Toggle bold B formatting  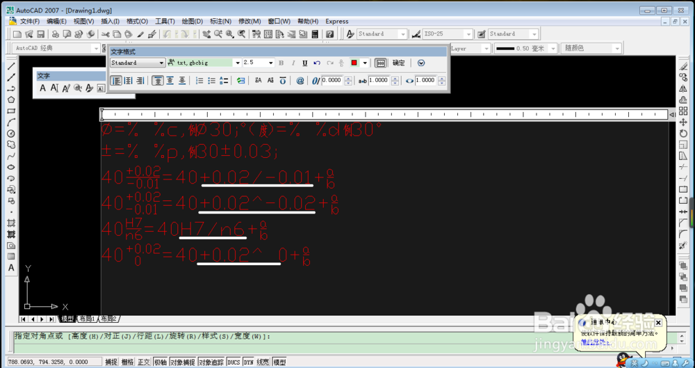point(281,63)
